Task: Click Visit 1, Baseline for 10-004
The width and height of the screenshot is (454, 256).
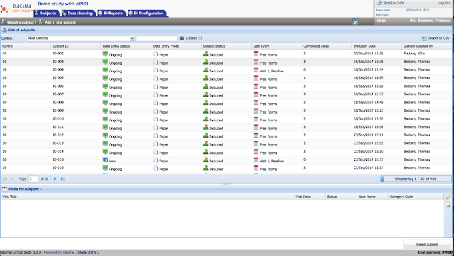Action: 272,71
